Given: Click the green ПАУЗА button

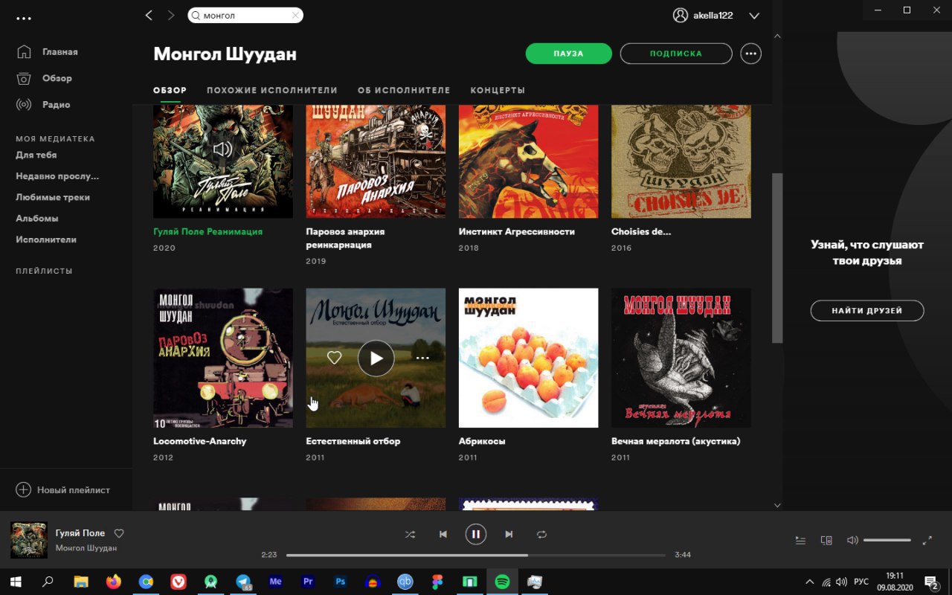Looking at the screenshot, I should [568, 54].
